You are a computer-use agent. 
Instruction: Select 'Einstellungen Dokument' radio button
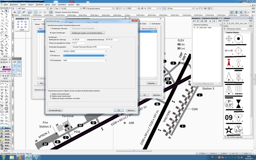coord(50,28)
